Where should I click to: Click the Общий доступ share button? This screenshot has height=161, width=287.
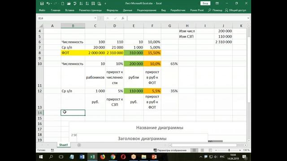click(235, 10)
